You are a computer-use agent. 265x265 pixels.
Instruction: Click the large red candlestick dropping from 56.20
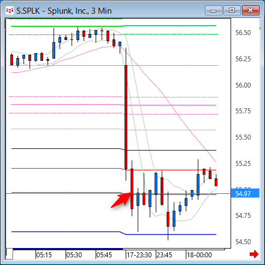(x=126, y=117)
